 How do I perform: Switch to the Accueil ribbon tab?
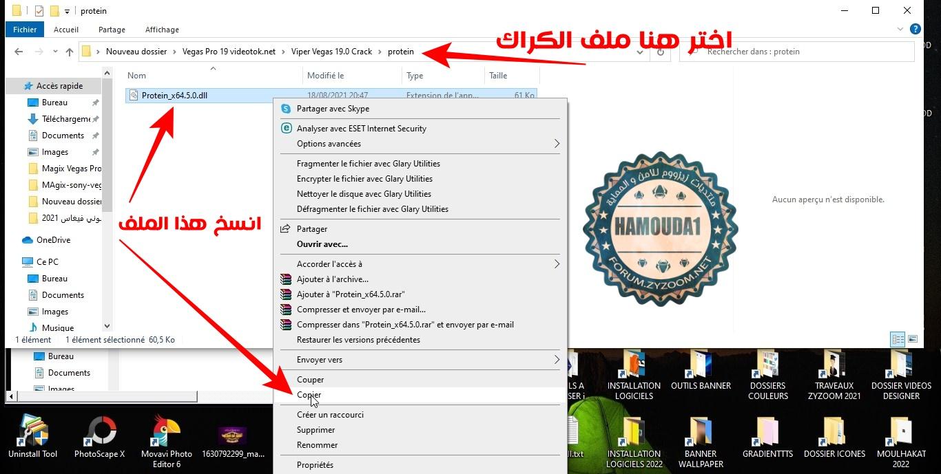click(x=66, y=30)
